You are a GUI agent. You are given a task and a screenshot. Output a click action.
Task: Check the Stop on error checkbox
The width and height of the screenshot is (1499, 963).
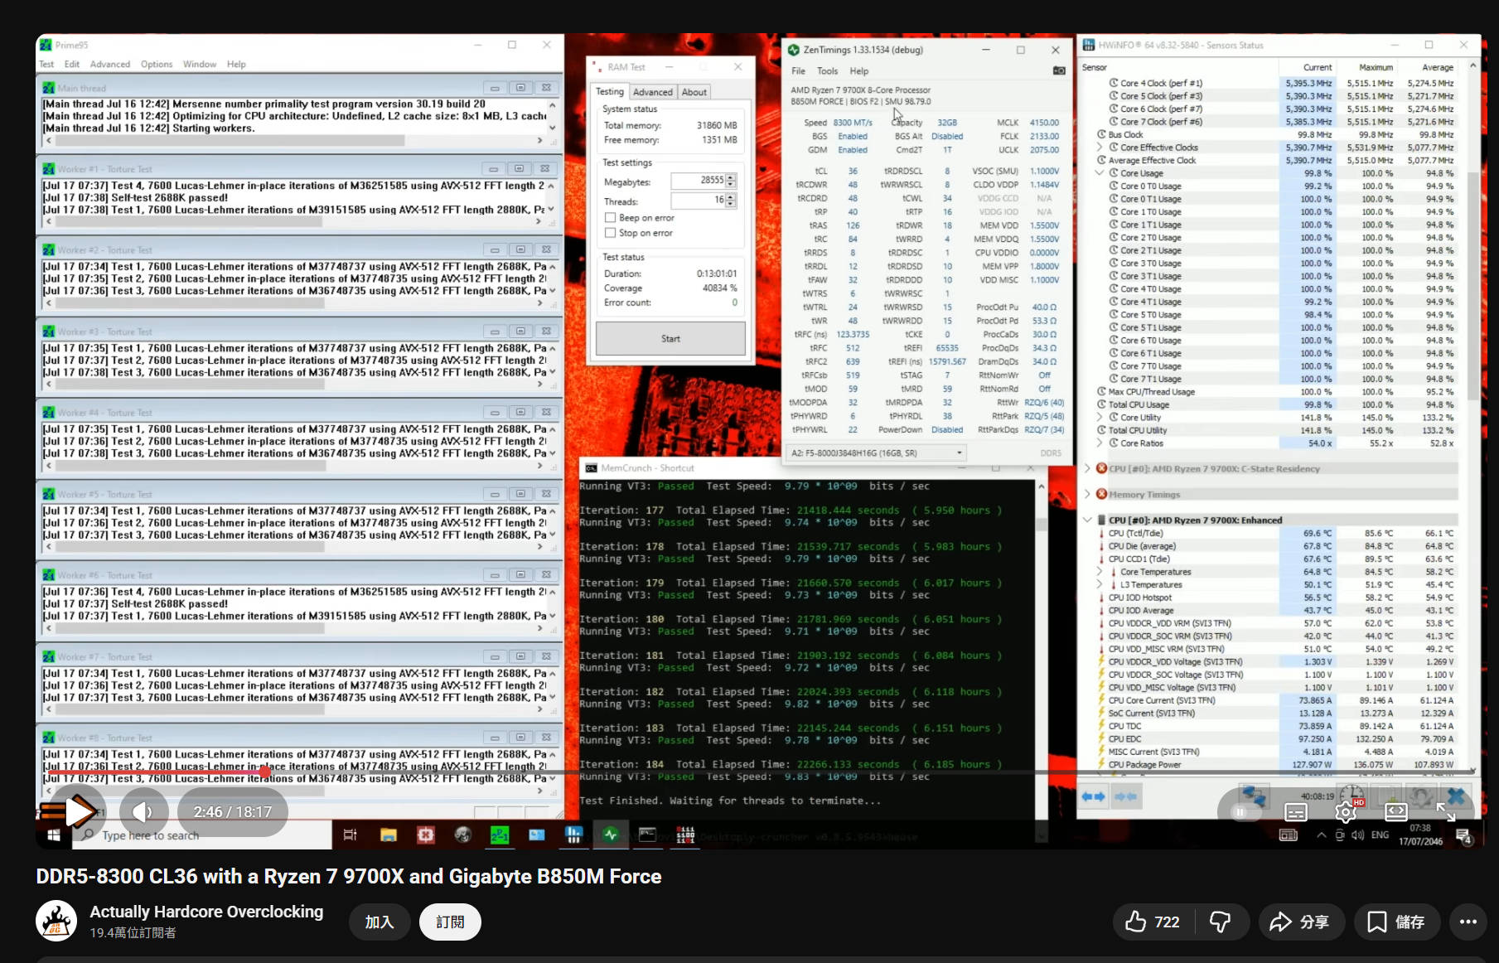click(611, 234)
